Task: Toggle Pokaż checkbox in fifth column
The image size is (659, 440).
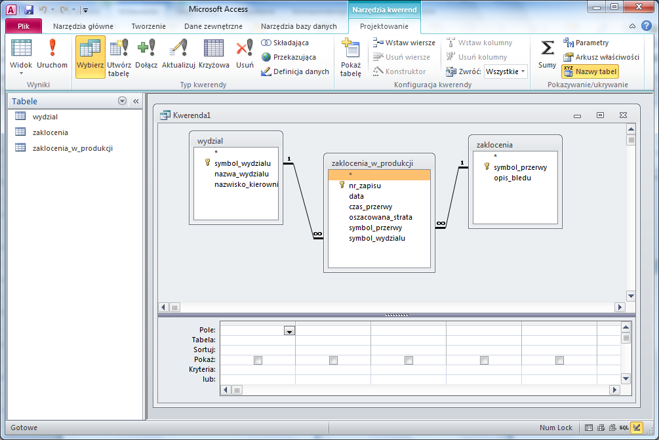Action: click(559, 360)
